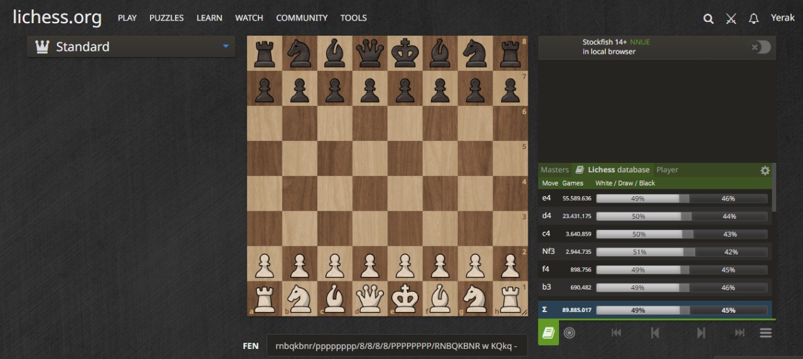The image size is (803, 359).
Task: Expand the Standard variant dropdown
Action: (x=131, y=46)
